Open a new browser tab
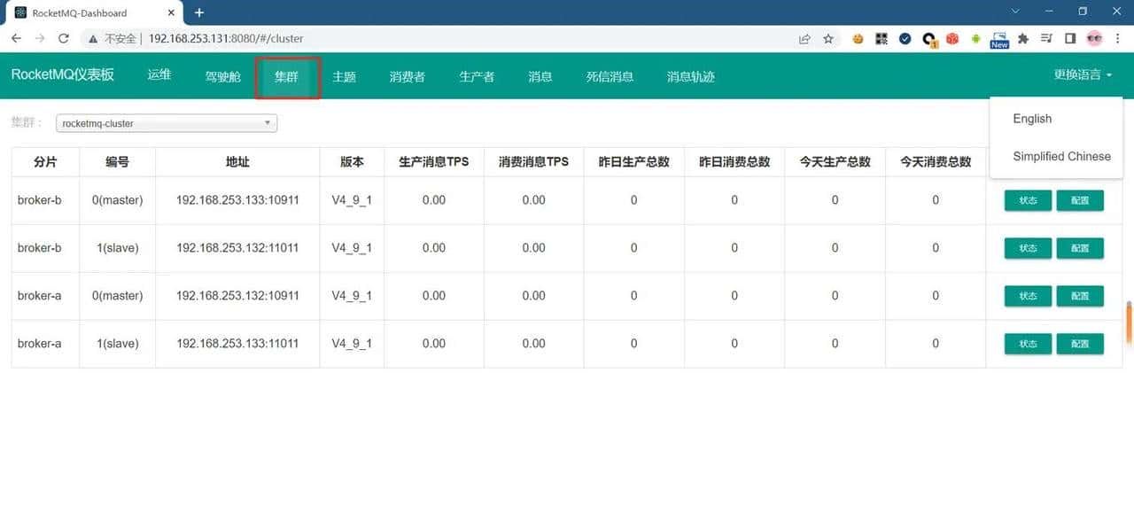 click(x=198, y=13)
